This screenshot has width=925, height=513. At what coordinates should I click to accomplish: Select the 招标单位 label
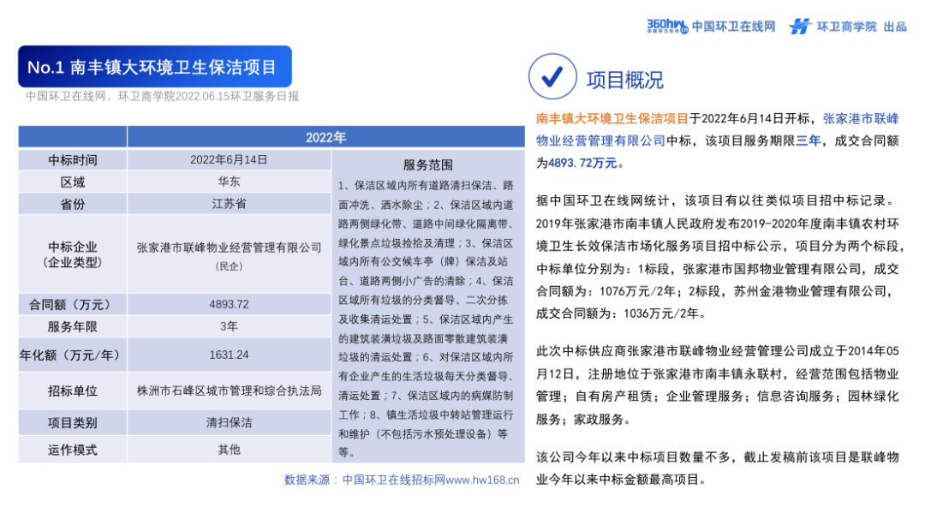tap(73, 391)
